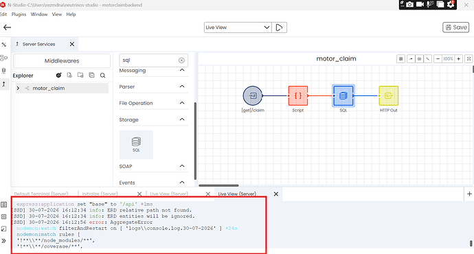Image resolution: width=474 pixels, height=254 pixels.
Task: Select the HTTP Out node on canvas
Action: [x=389, y=95]
